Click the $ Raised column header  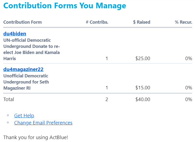tap(142, 22)
